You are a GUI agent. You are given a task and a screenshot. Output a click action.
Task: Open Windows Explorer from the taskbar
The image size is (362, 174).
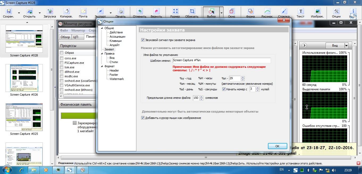point(34,170)
